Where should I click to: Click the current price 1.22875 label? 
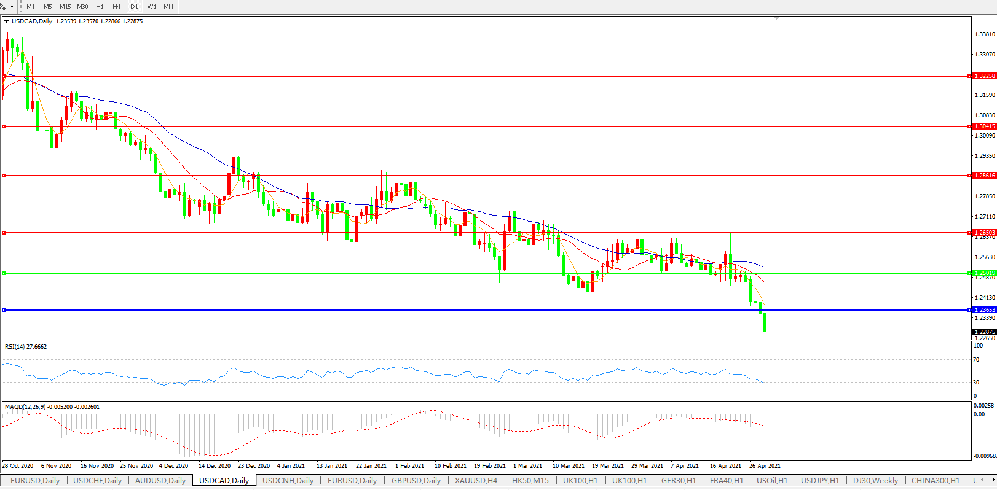(985, 332)
